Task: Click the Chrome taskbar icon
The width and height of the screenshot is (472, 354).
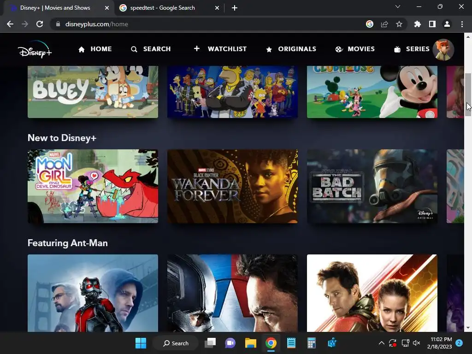Action: pos(271,343)
